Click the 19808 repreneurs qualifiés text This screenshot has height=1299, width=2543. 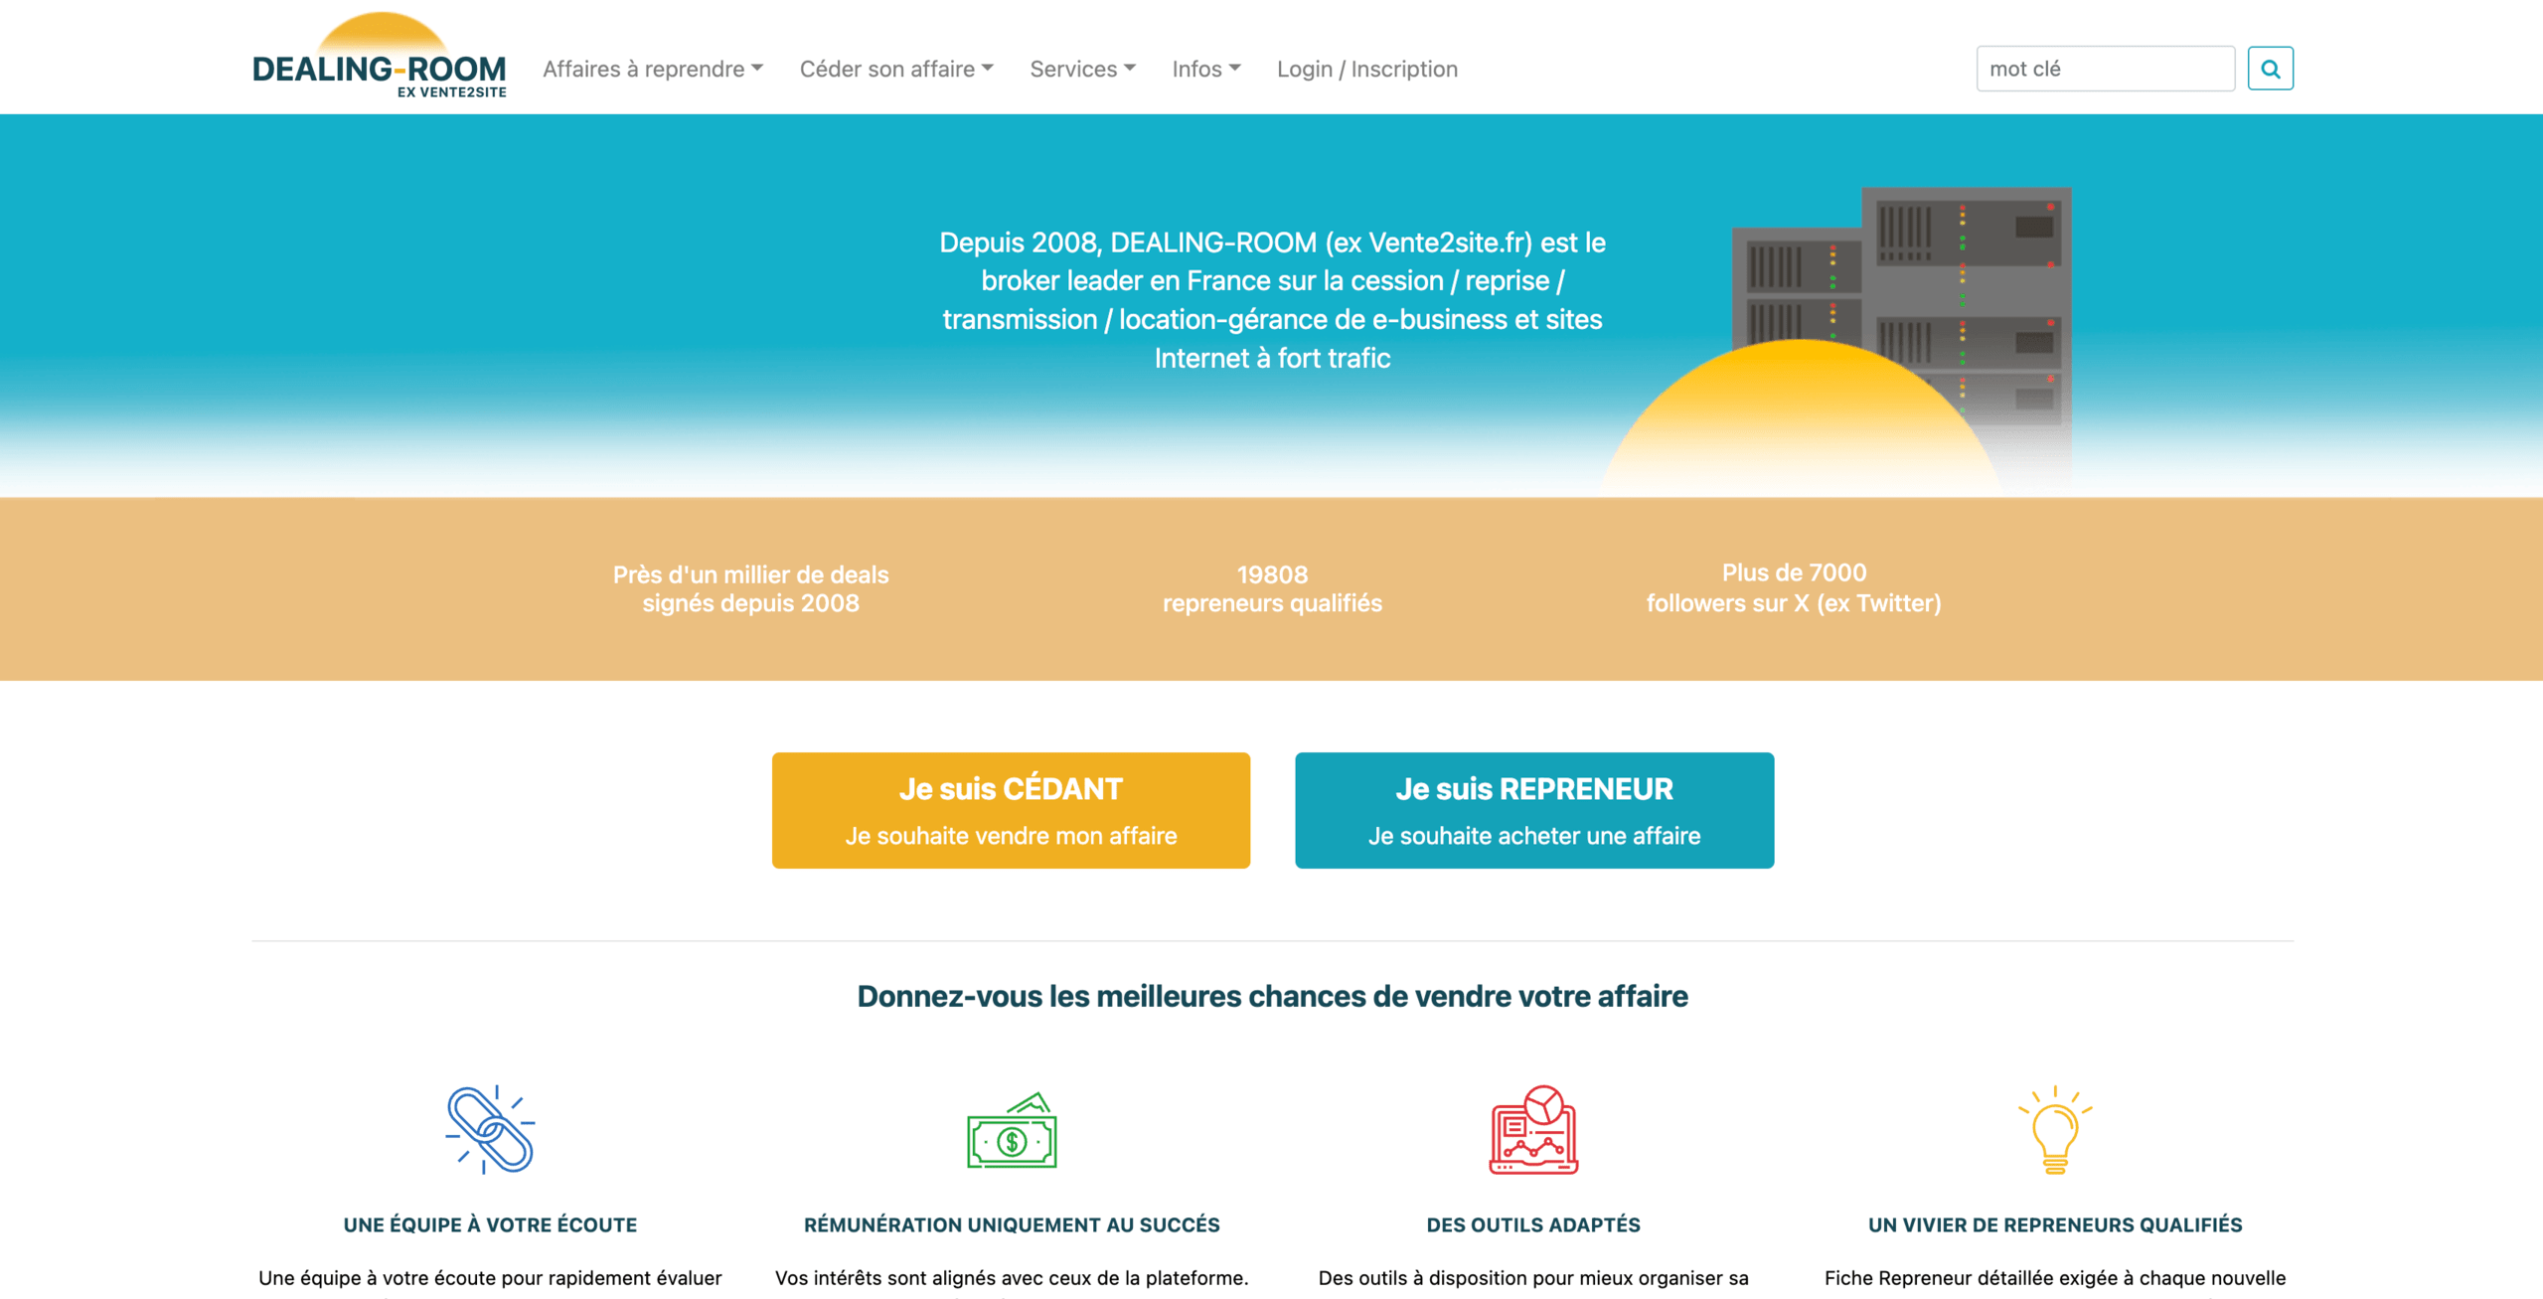pyautogui.click(x=1272, y=588)
